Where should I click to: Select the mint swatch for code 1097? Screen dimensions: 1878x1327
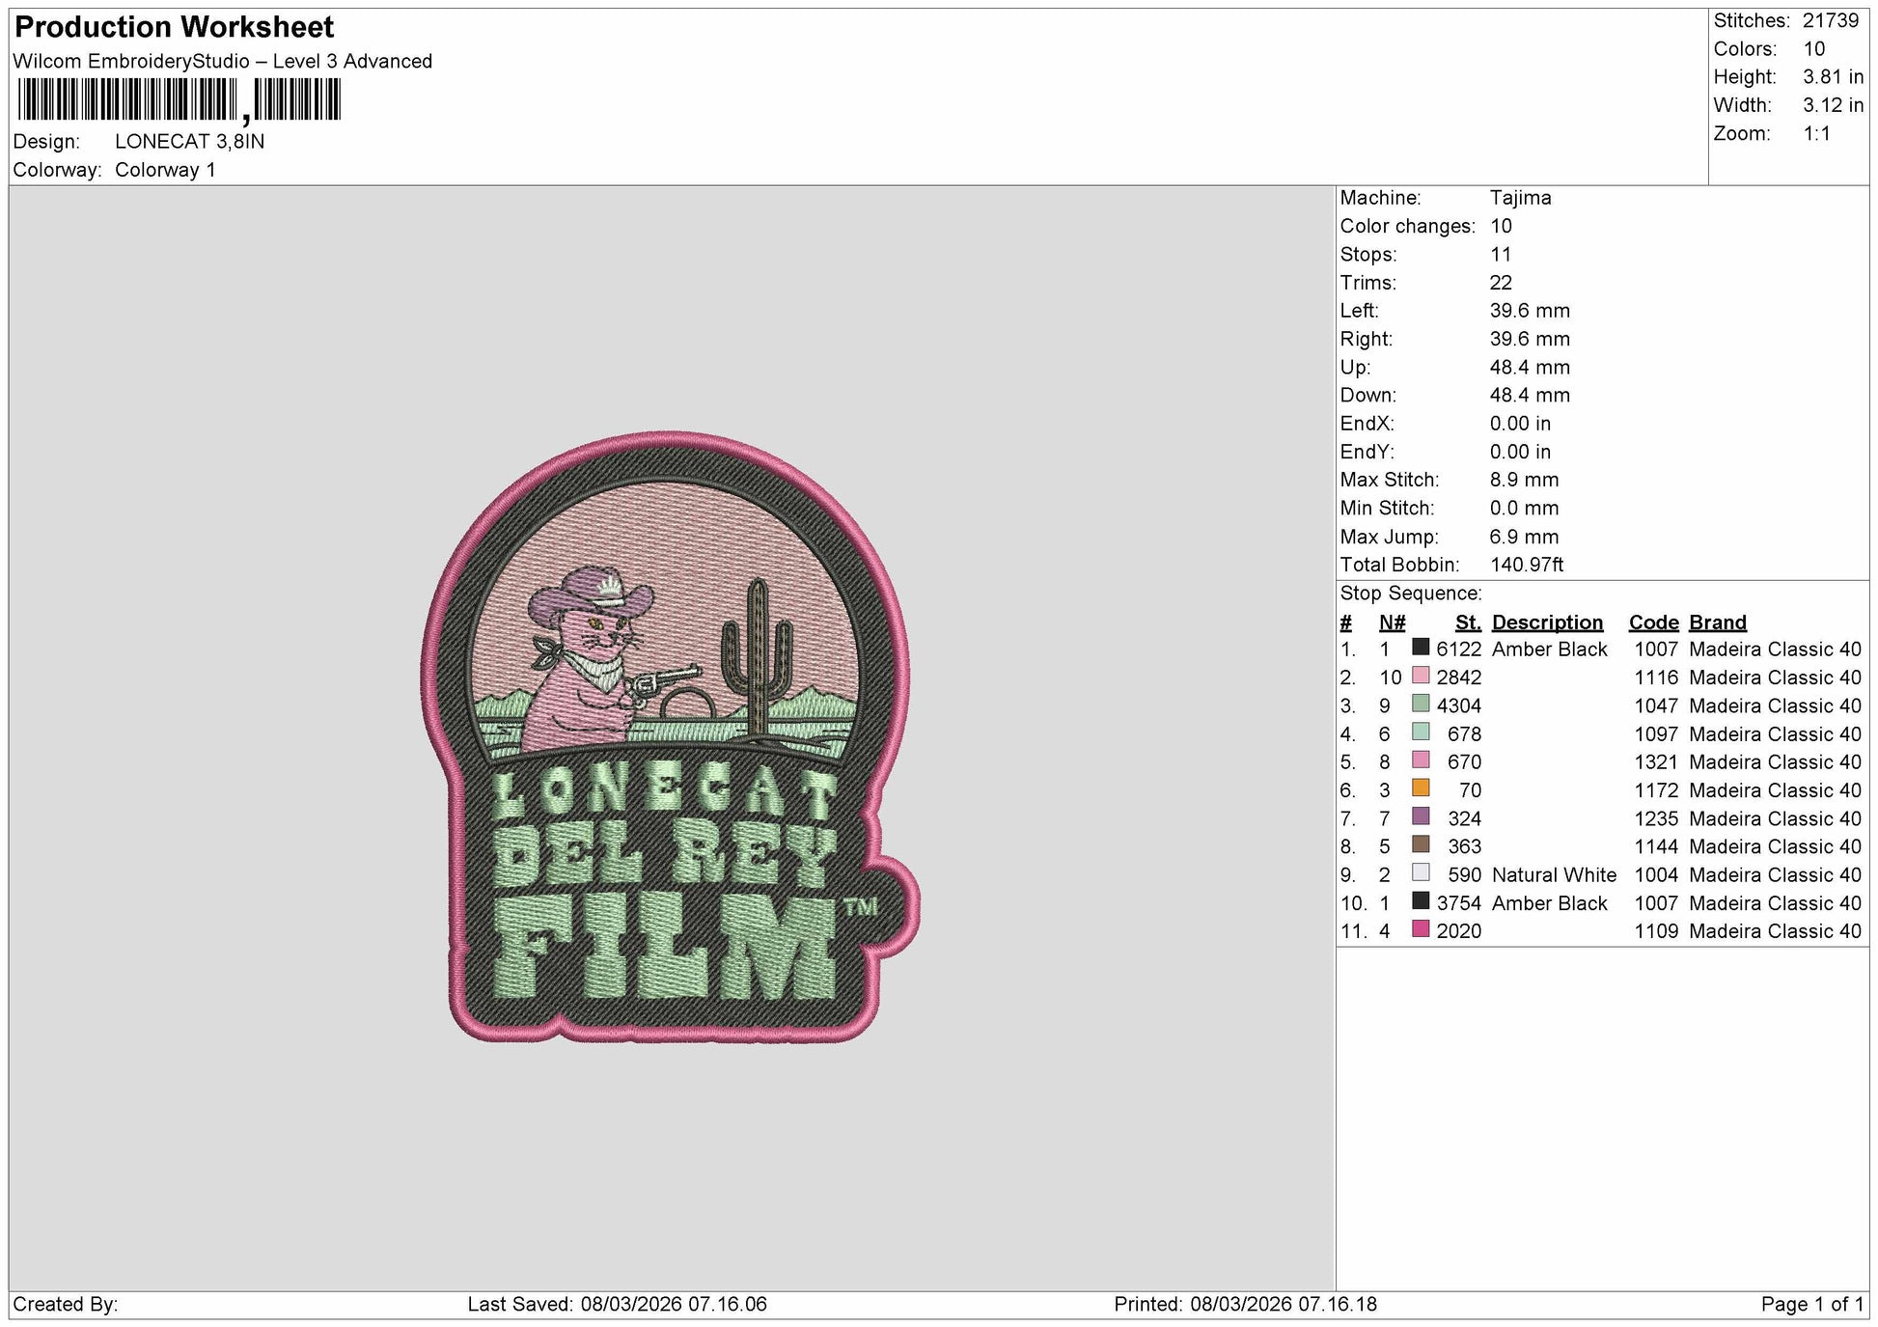1421,732
